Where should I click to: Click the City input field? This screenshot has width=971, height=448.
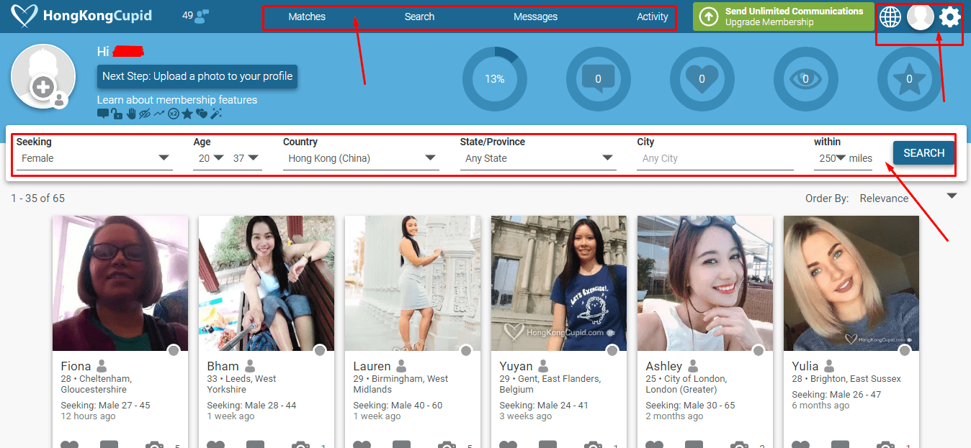point(715,158)
